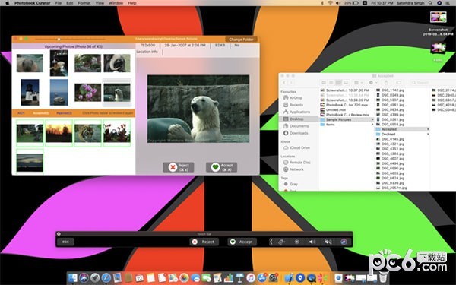This screenshot has height=285, width=456.
Task: Expand the Touch Bar control strip chevron
Action: (x=271, y=242)
